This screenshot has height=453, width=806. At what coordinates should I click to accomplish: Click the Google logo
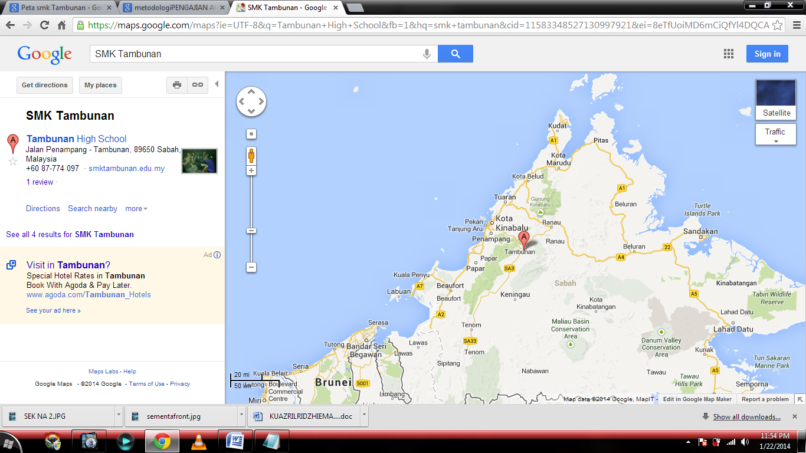pyautogui.click(x=45, y=54)
